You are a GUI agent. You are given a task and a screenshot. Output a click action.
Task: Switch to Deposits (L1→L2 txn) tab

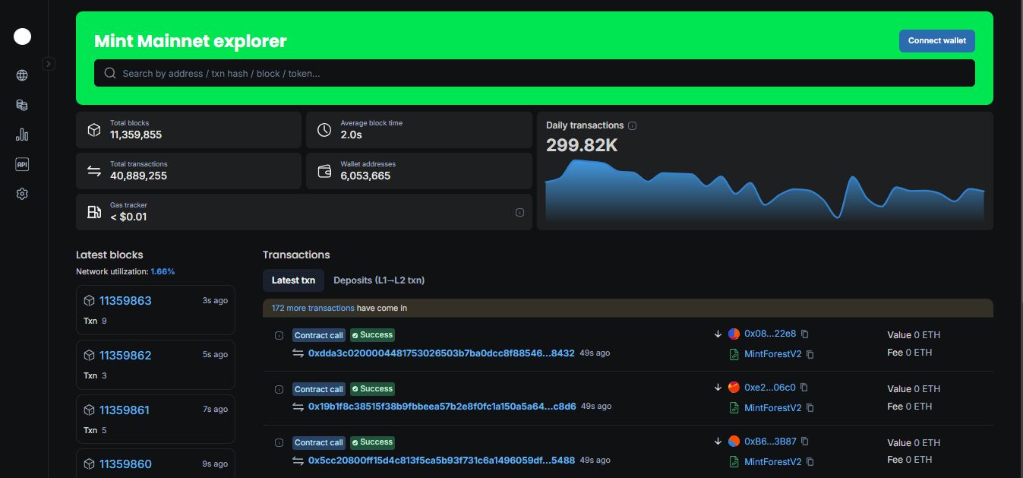coord(378,280)
